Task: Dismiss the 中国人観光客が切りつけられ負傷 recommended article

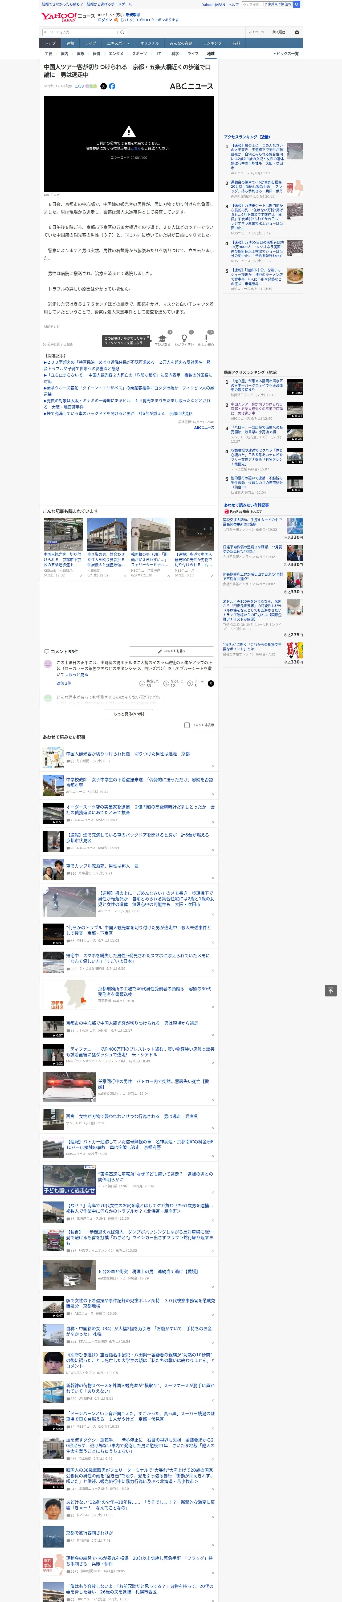Action: 212,765
